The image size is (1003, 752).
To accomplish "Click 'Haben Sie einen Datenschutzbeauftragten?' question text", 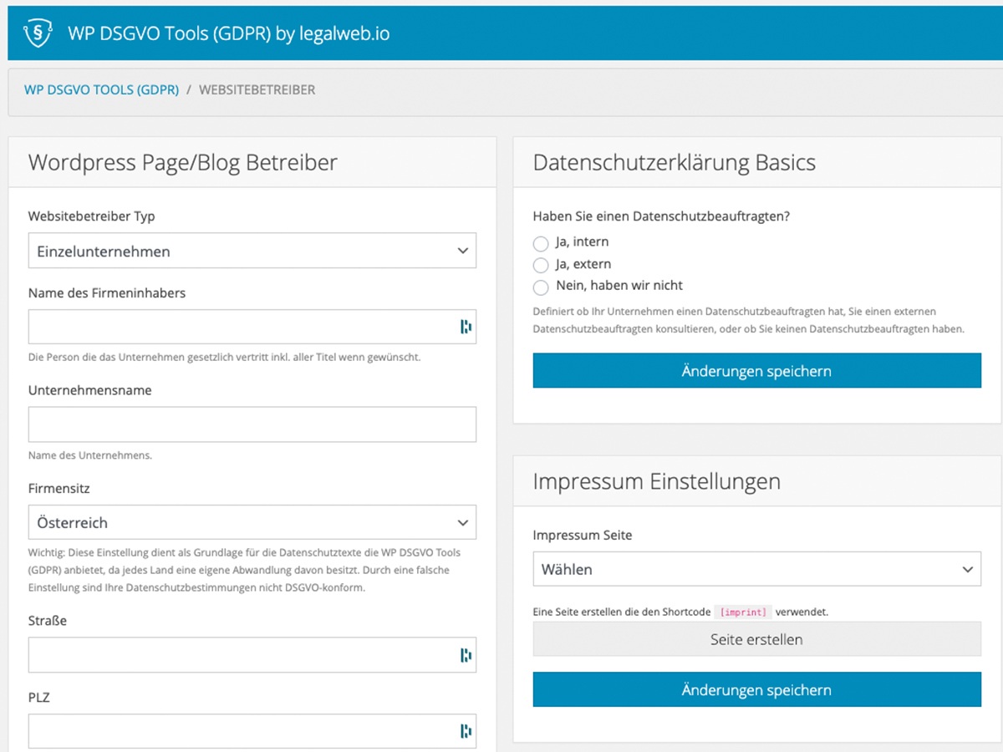I will coord(662,216).
